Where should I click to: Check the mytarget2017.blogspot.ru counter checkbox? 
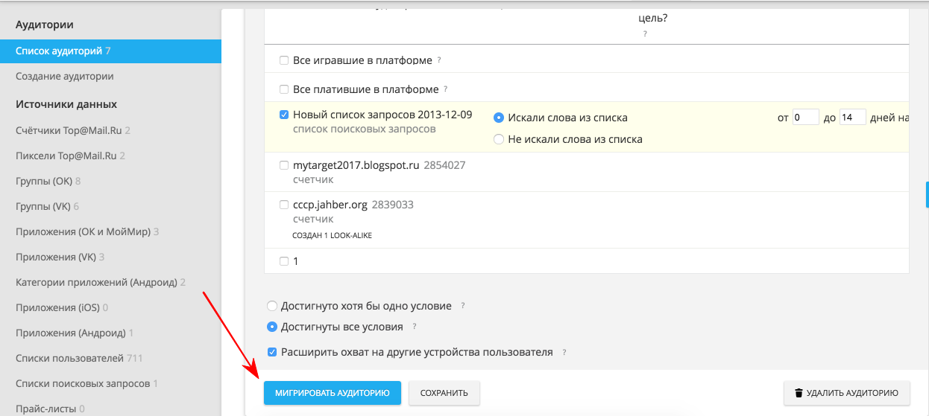click(283, 165)
